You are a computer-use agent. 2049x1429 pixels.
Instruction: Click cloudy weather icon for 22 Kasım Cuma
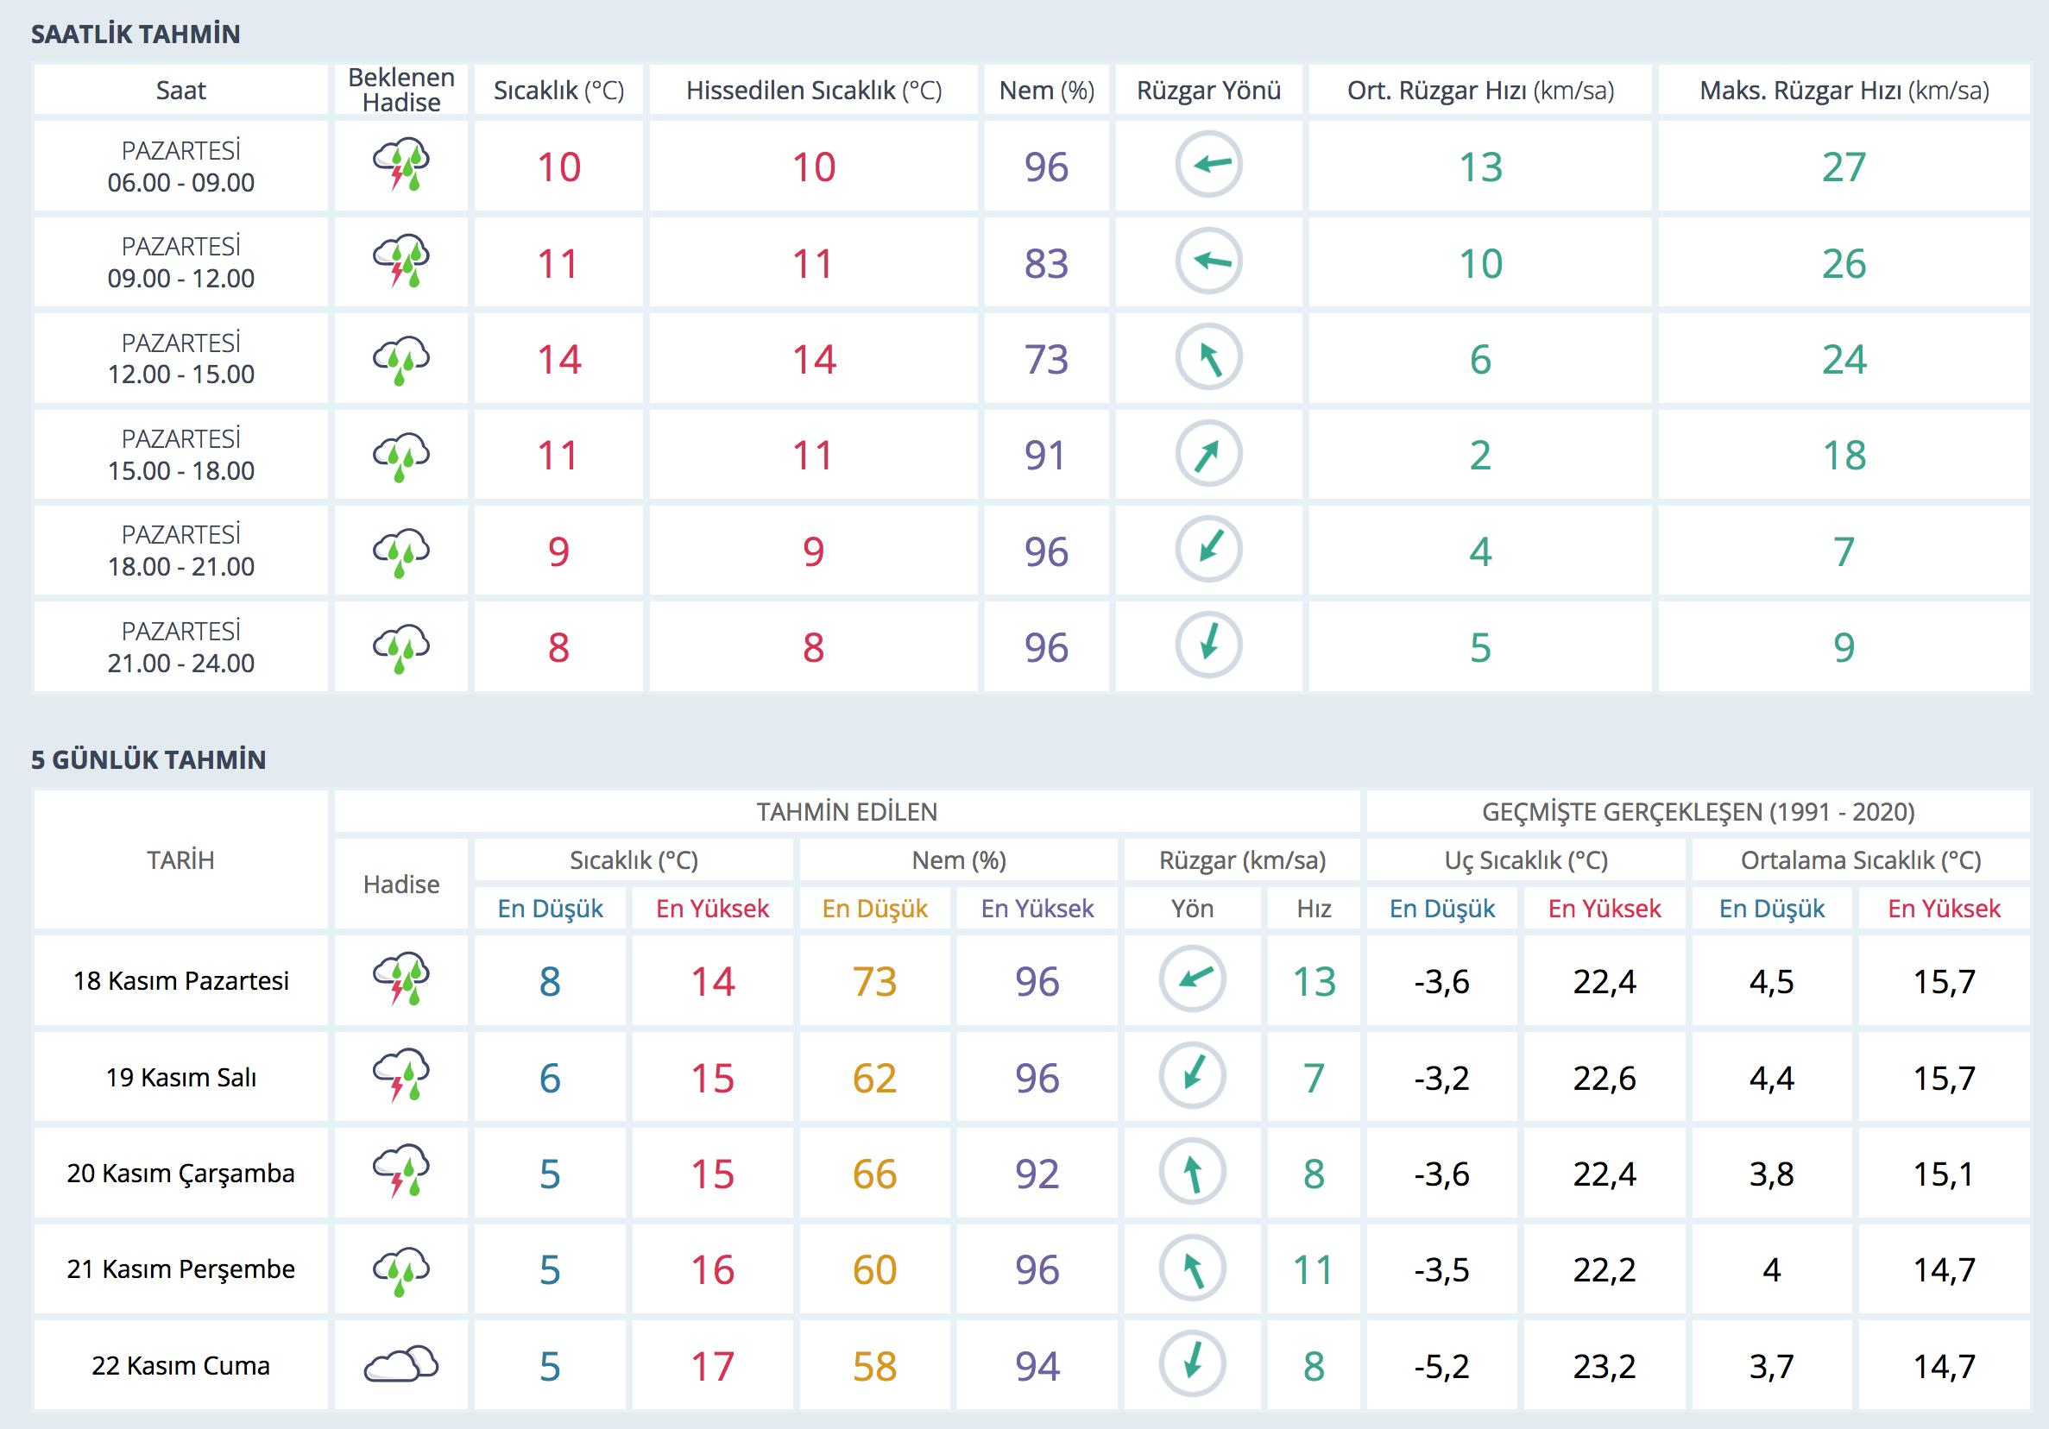pyautogui.click(x=400, y=1365)
